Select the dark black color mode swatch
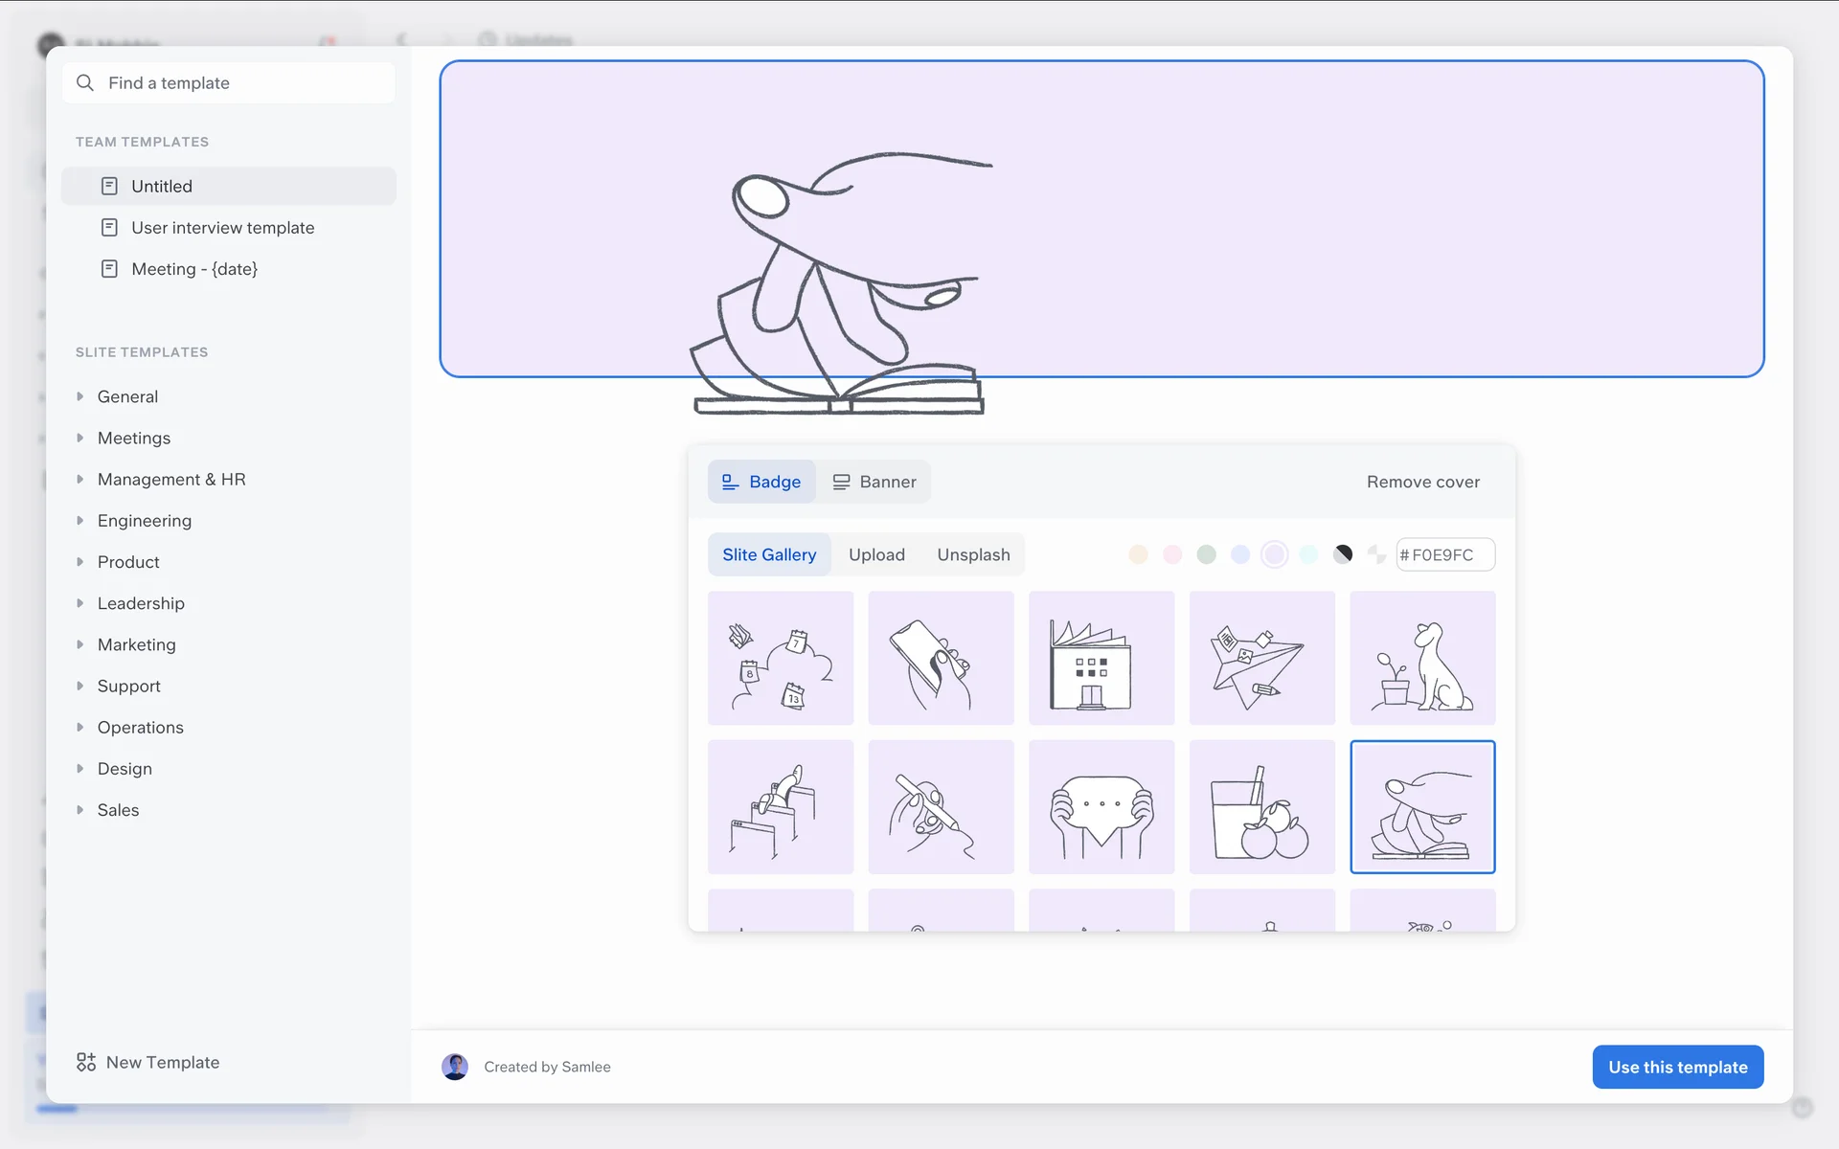Image resolution: width=1839 pixels, height=1149 pixels. [x=1343, y=554]
